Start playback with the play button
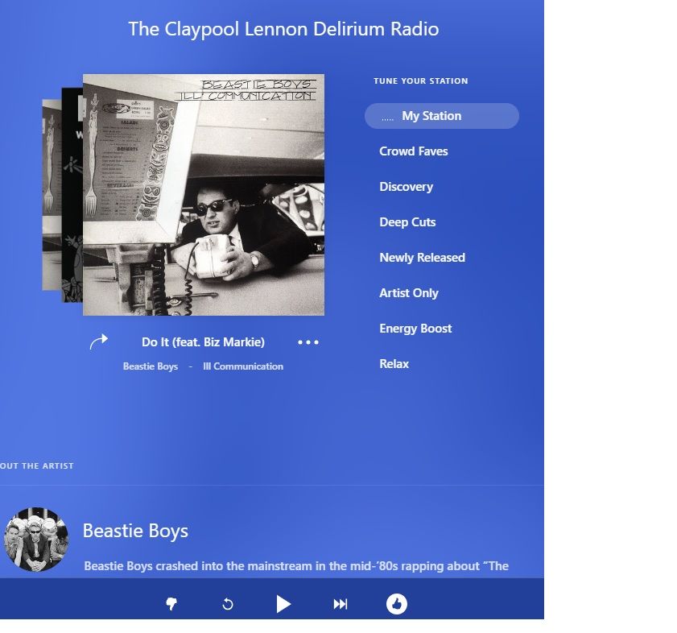The width and height of the screenshot is (677, 633). (283, 604)
